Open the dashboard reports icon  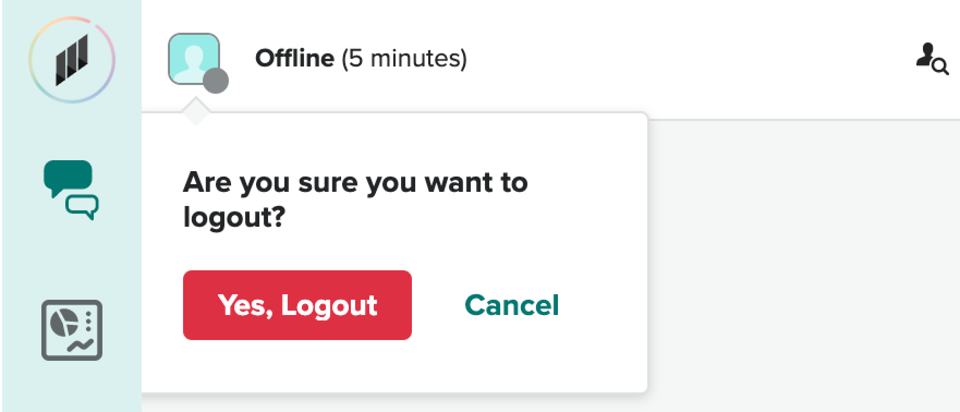pyautogui.click(x=72, y=330)
